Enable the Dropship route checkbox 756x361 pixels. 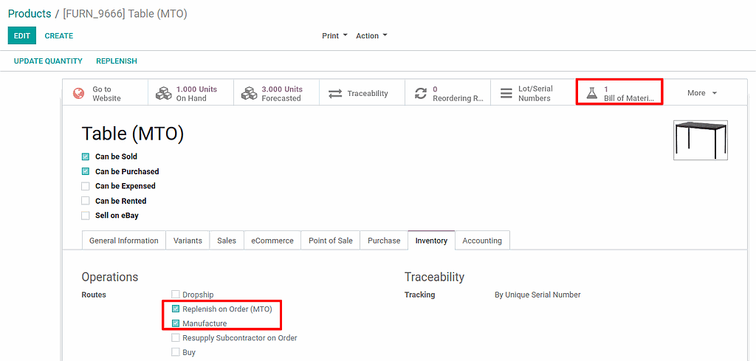point(176,295)
